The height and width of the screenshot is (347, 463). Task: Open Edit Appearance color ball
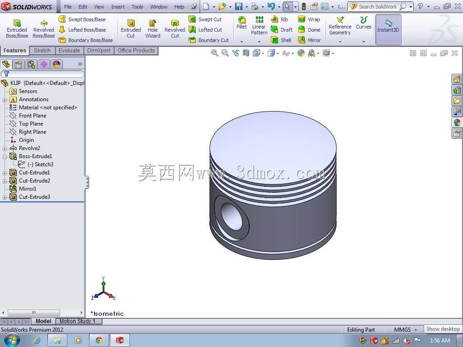click(x=301, y=53)
